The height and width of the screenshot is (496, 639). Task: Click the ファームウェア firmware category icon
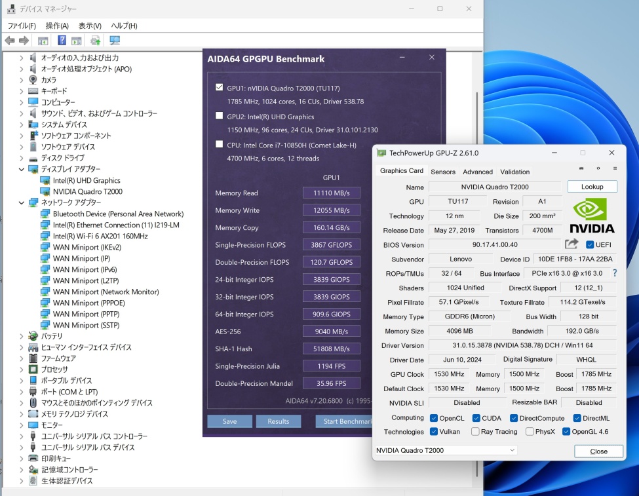tap(33, 358)
